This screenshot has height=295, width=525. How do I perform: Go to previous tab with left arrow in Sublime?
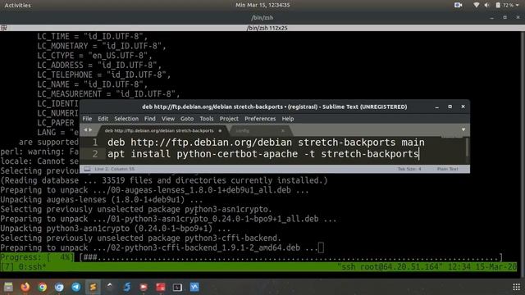click(85, 129)
